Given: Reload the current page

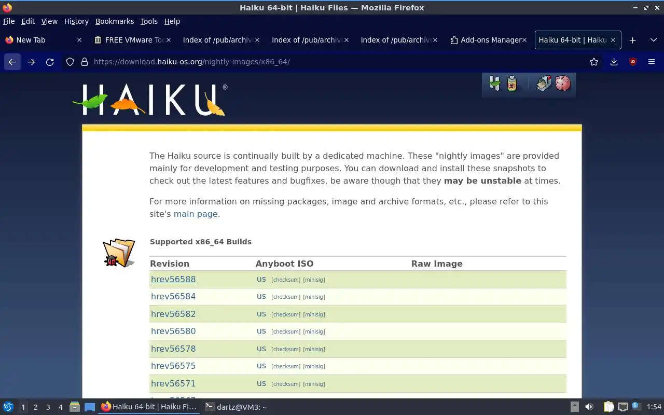Looking at the screenshot, I should click(50, 62).
